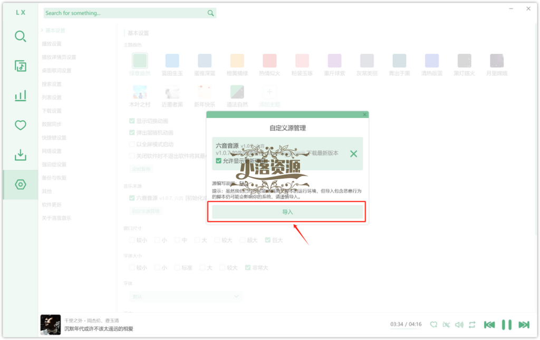The height and width of the screenshot is (340, 540).
Task: Open the favorites heart in the sidebar
Action: pyautogui.click(x=21, y=125)
